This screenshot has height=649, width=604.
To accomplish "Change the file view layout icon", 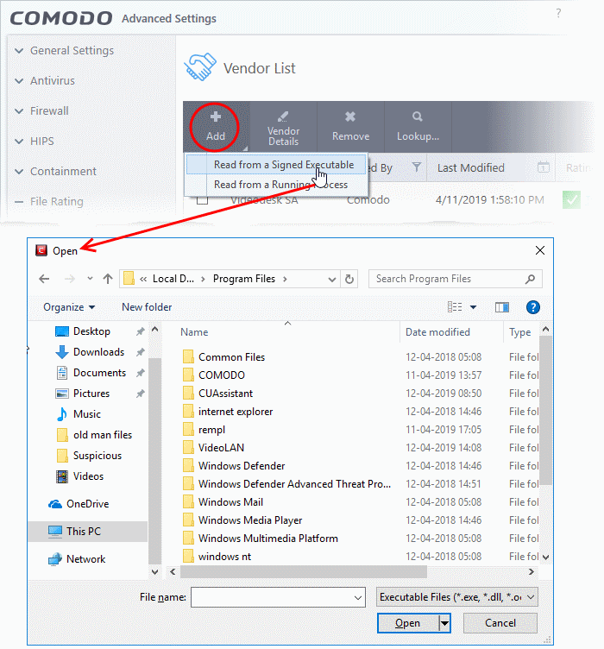I will click(x=455, y=307).
